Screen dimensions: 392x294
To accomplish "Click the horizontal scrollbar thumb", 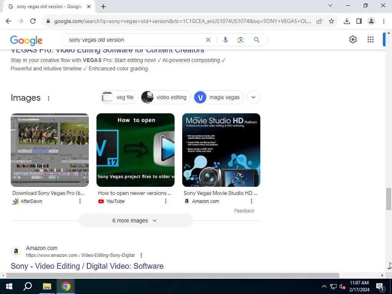I will pos(173,276).
